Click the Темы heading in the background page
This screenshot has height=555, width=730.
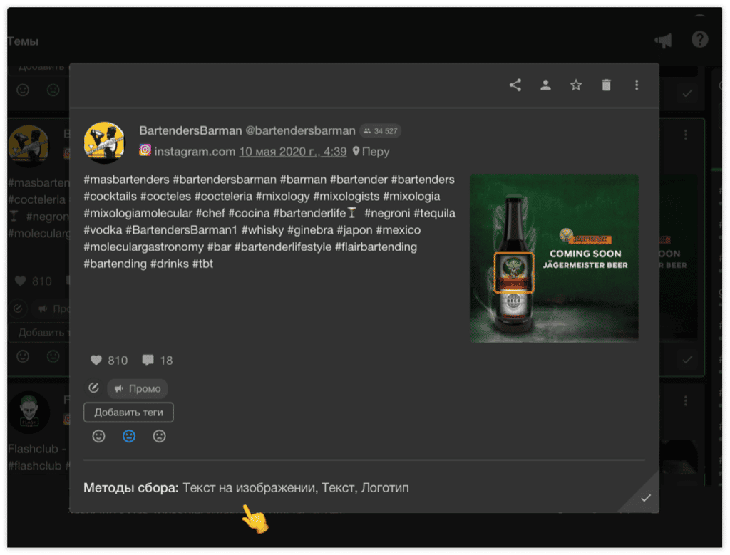[23, 41]
